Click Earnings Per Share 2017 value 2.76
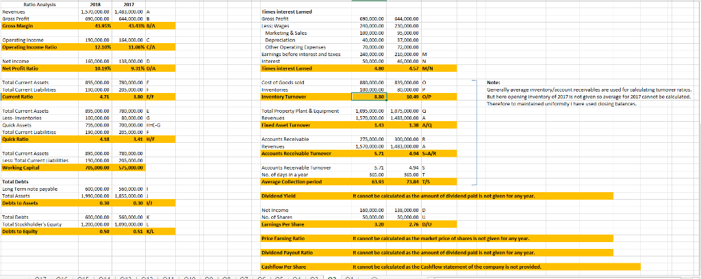The height and width of the screenshot is (279, 701). tap(404, 224)
